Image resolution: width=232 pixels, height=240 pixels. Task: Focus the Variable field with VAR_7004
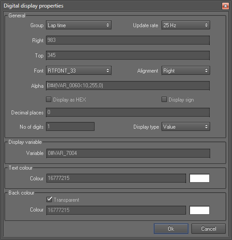coord(128,153)
